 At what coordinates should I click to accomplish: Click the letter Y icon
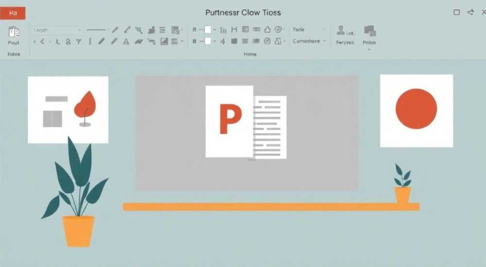[x=79, y=41]
